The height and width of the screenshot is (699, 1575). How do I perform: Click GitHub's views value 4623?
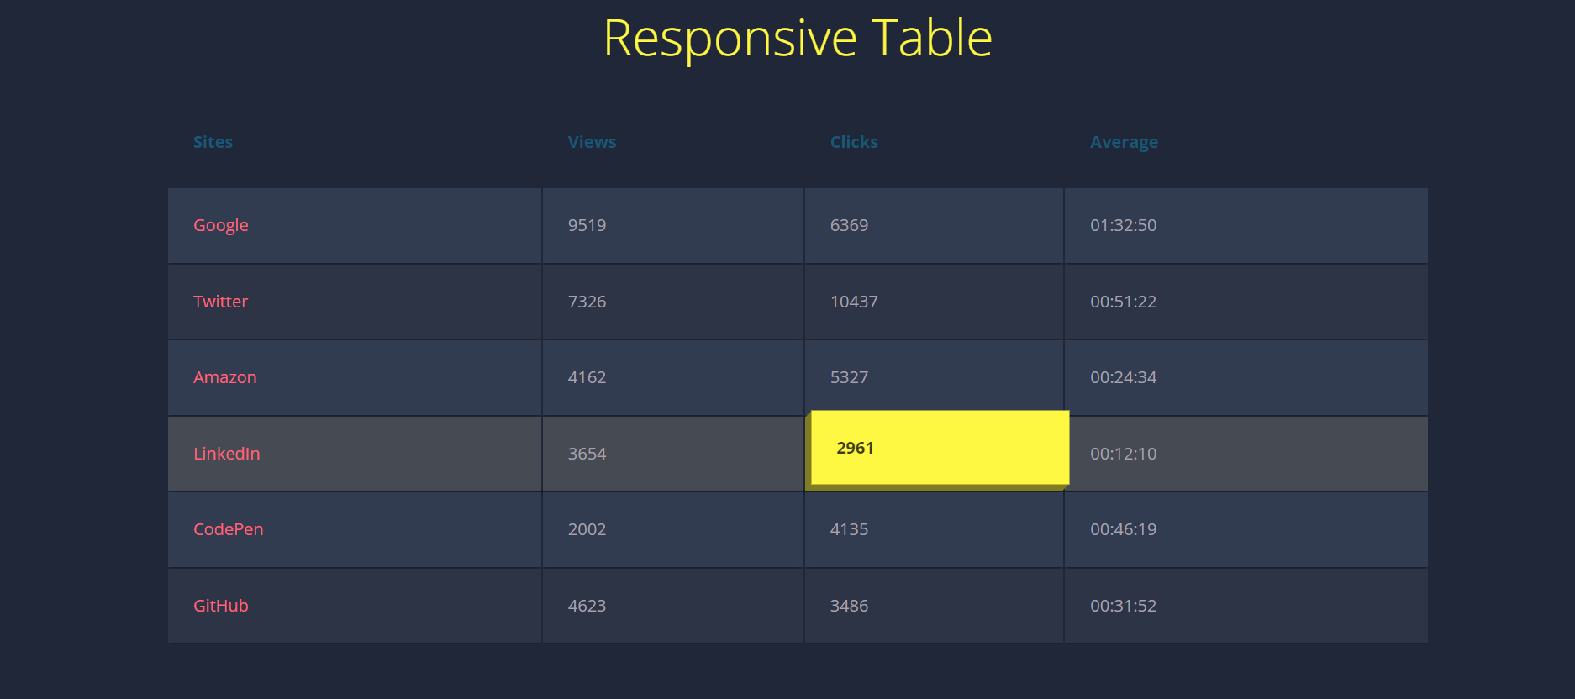tap(587, 606)
